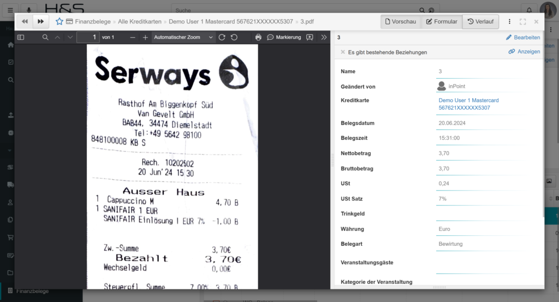Image resolution: width=559 pixels, height=302 pixels.
Task: Open tasks checkbox icon in sidebar
Action: pyautogui.click(x=11, y=62)
